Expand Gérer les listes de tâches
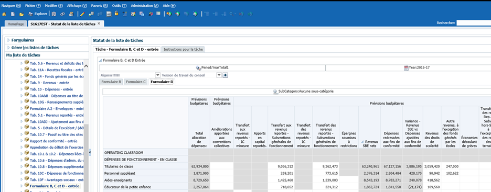This screenshot has height=192, width=491. [9, 48]
